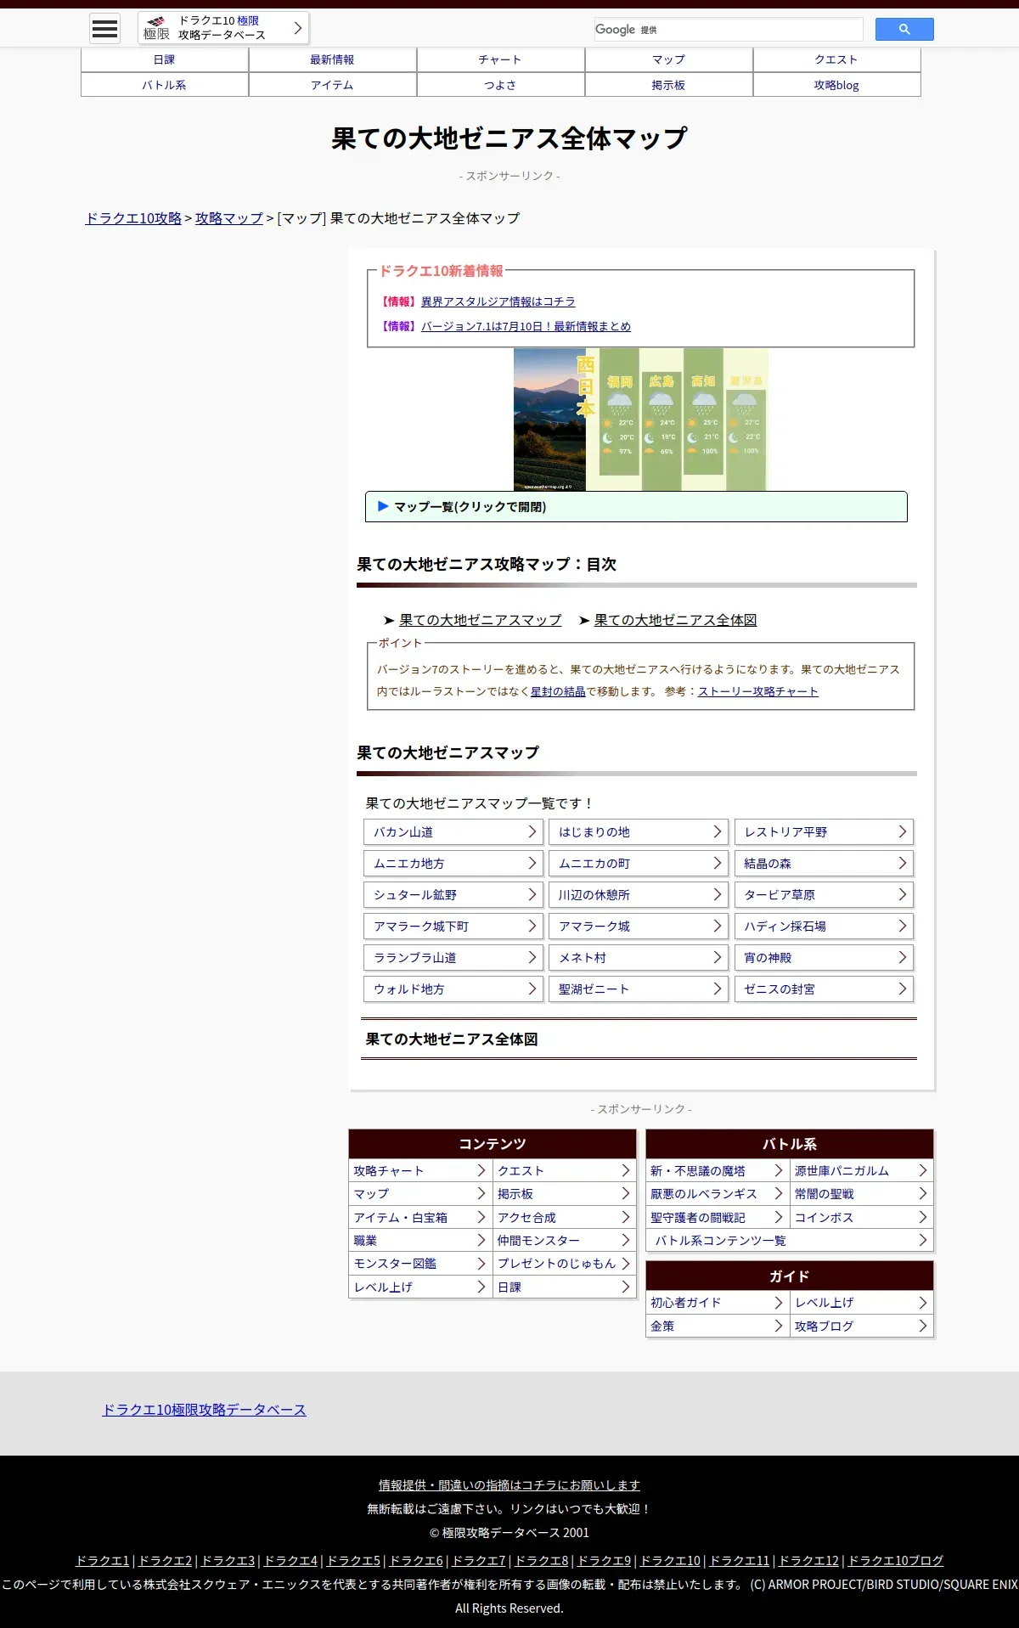
Task: Open the アマラーク城下町 map button
Action: click(453, 927)
